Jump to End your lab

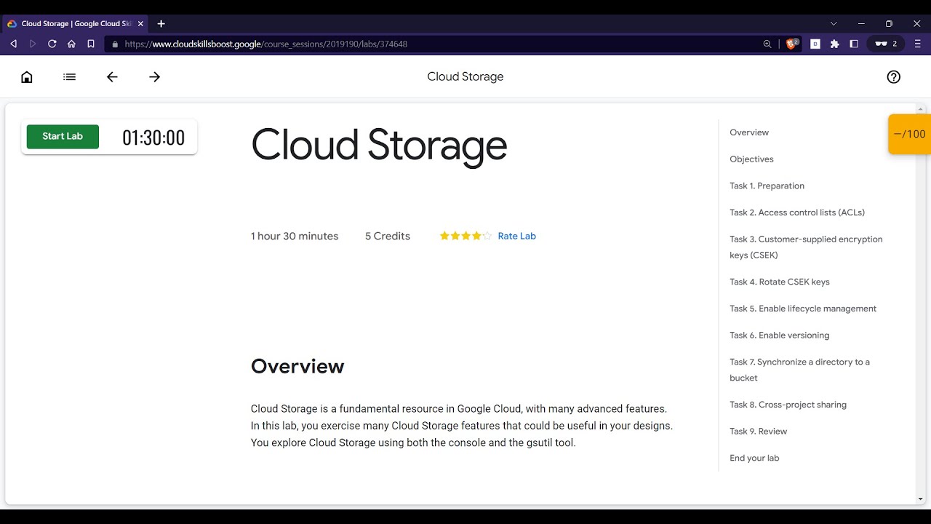(754, 458)
